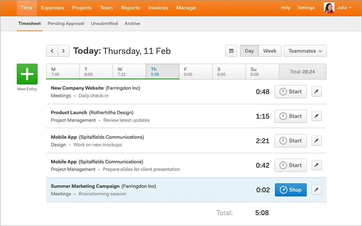This screenshot has width=362, height=226.
Task: Edit the Mobile App Design entry pencil
Action: pyautogui.click(x=316, y=141)
